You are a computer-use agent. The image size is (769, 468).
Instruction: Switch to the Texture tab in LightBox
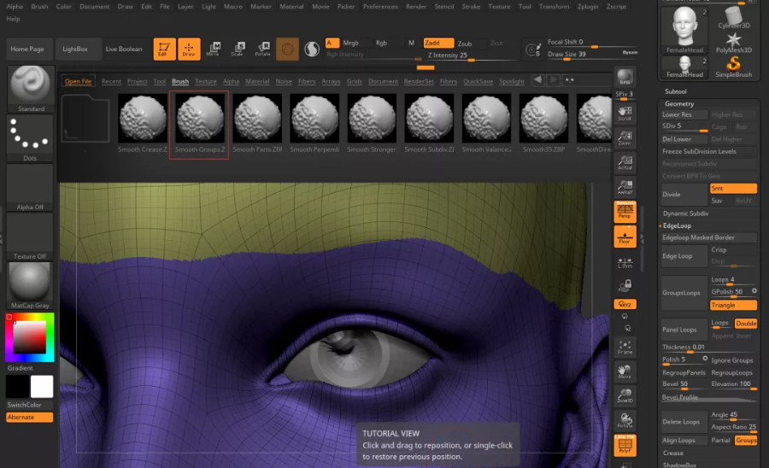pyautogui.click(x=205, y=81)
